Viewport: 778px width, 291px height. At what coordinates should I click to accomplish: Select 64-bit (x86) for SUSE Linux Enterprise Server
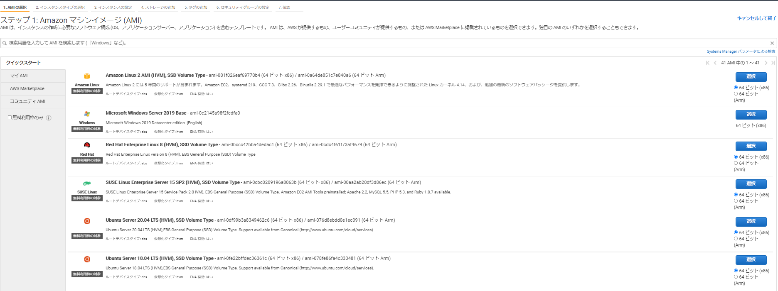click(736, 195)
